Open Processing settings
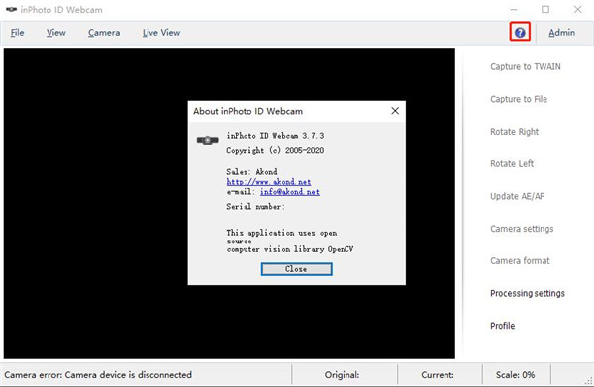 click(528, 294)
